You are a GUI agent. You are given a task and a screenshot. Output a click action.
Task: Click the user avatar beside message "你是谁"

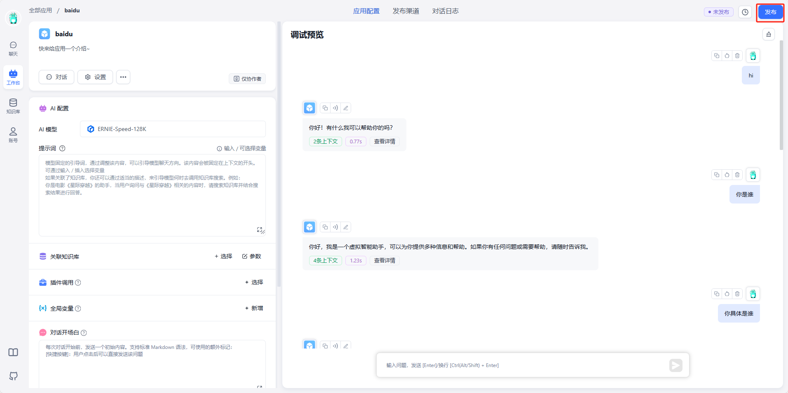click(x=753, y=175)
